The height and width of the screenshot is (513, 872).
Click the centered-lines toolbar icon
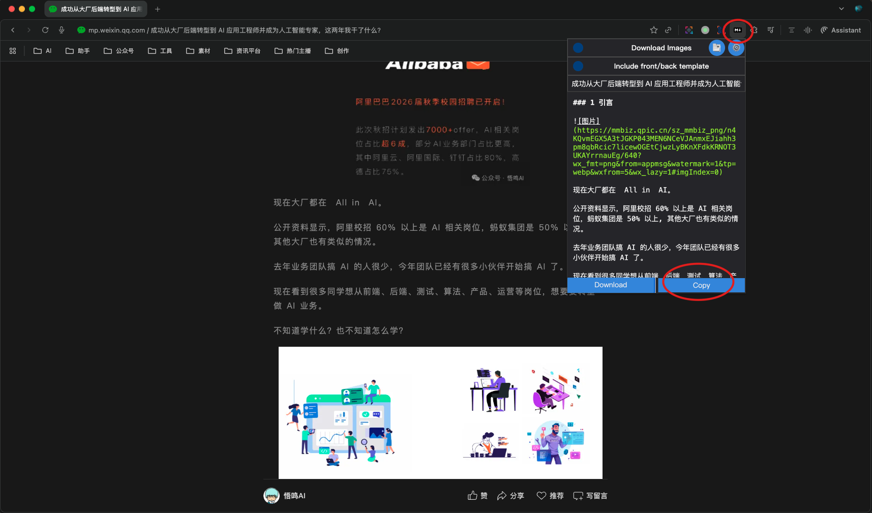[x=791, y=30]
